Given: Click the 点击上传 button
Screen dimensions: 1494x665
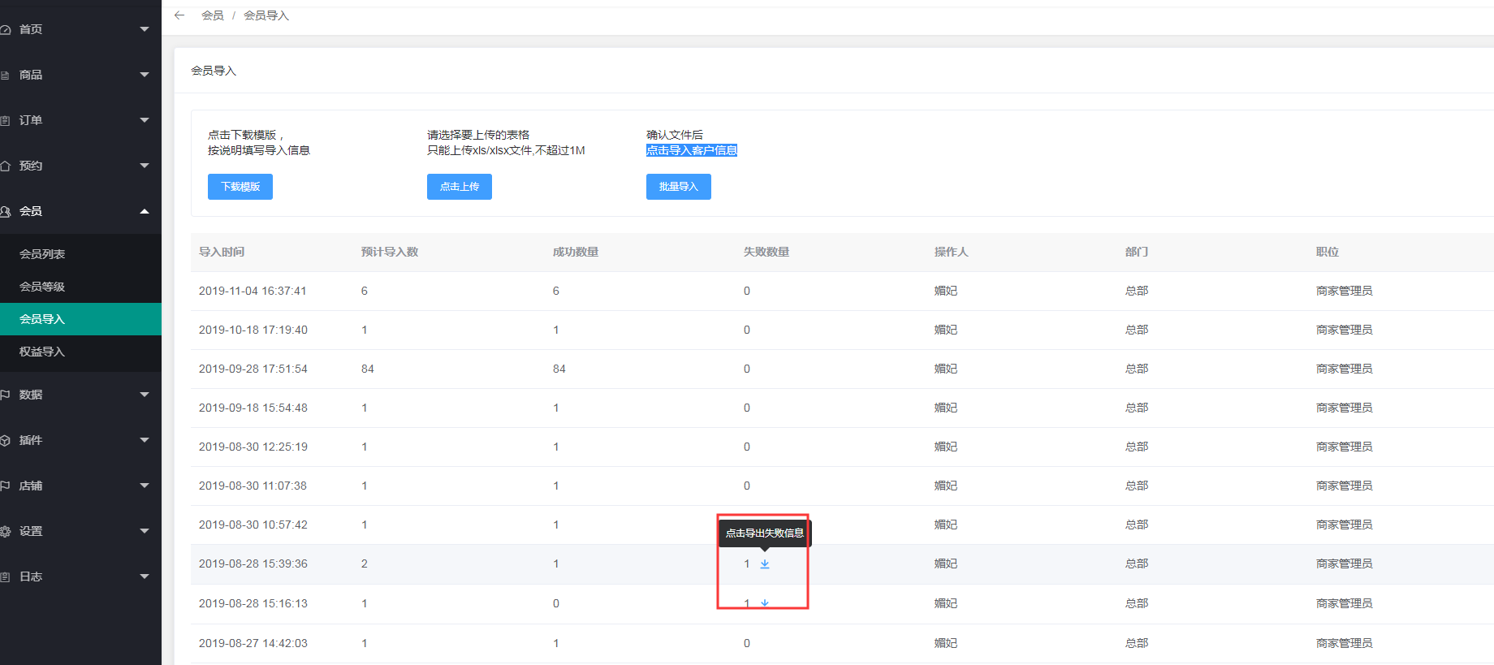Looking at the screenshot, I should (460, 187).
